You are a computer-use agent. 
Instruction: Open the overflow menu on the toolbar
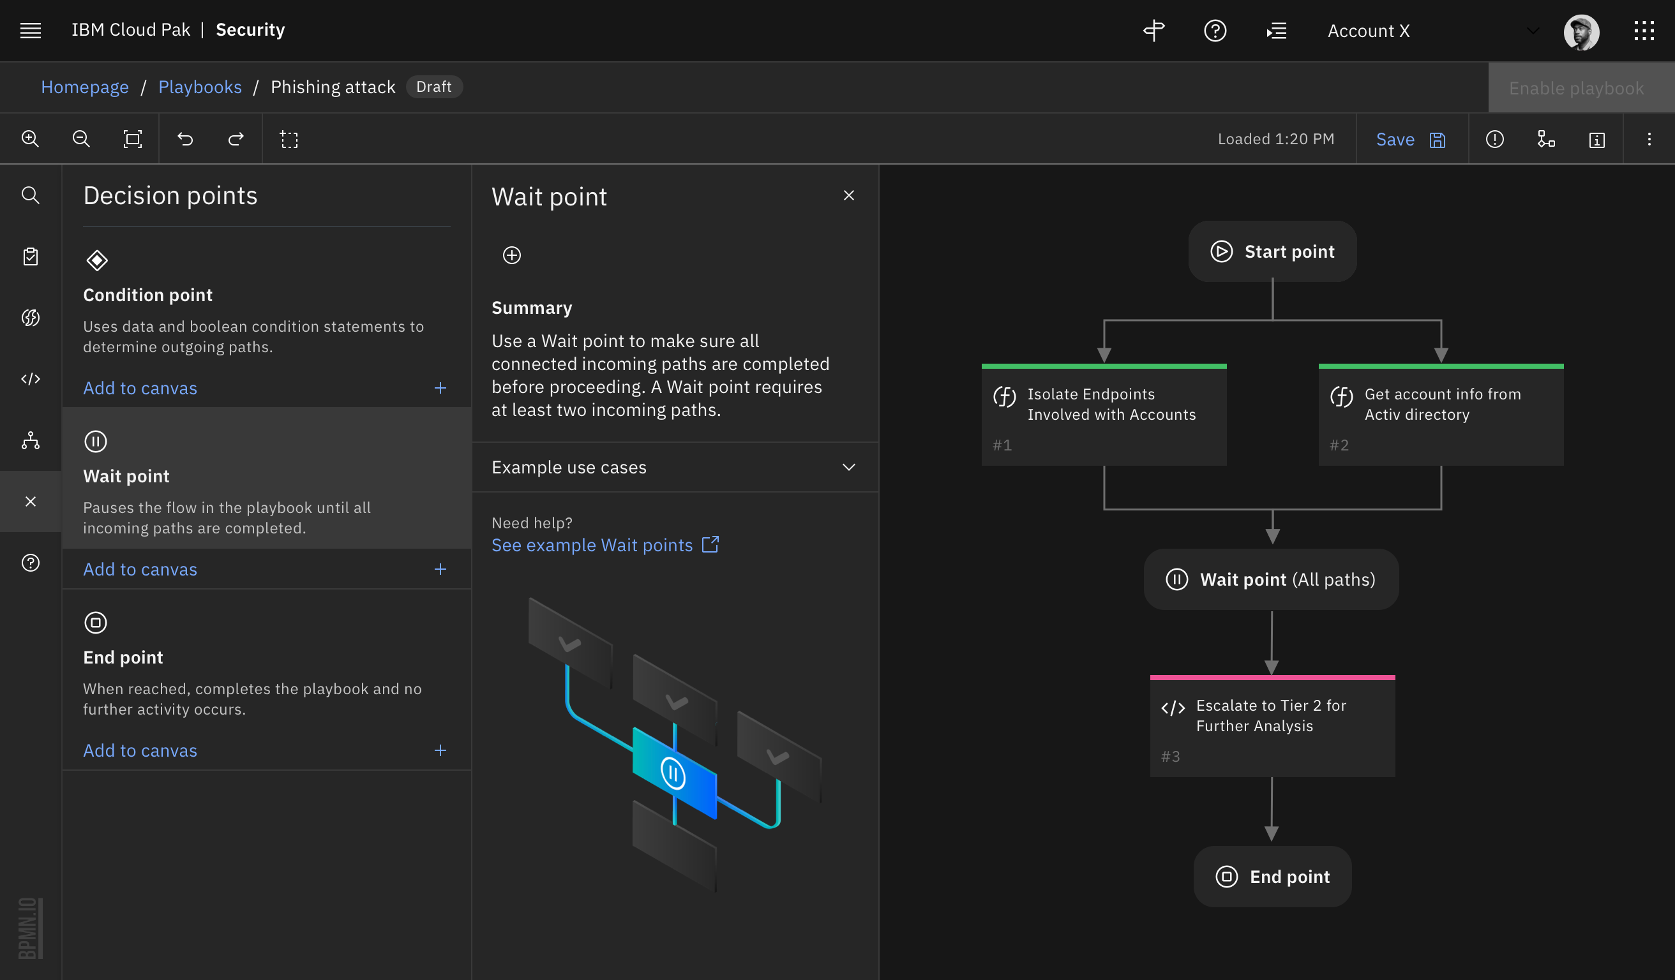[1649, 138]
